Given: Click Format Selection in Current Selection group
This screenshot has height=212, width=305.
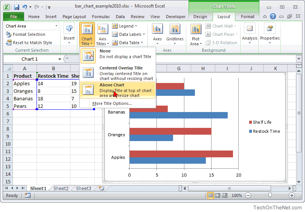Looking at the screenshot, I should (26, 34).
